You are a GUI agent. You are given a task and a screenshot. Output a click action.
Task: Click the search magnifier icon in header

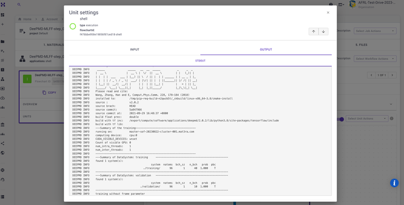pos(19,5)
